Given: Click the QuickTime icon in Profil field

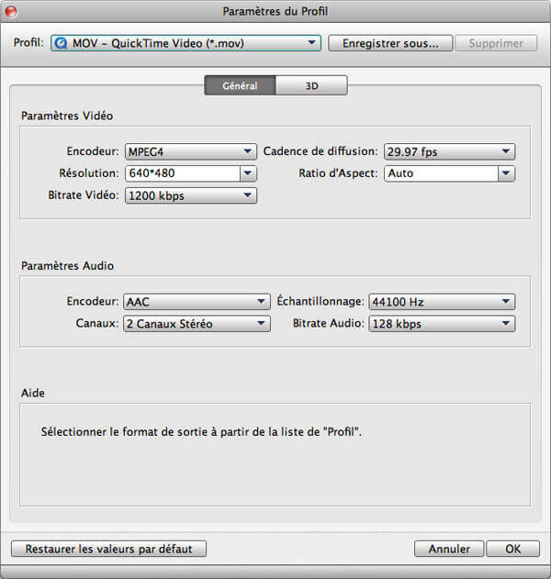Looking at the screenshot, I should pos(61,43).
